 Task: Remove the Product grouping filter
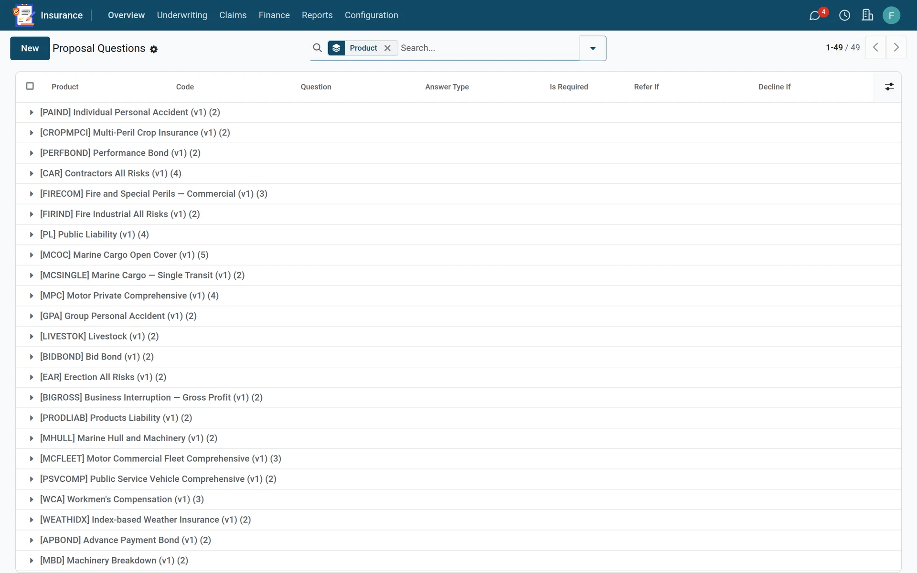pos(387,48)
